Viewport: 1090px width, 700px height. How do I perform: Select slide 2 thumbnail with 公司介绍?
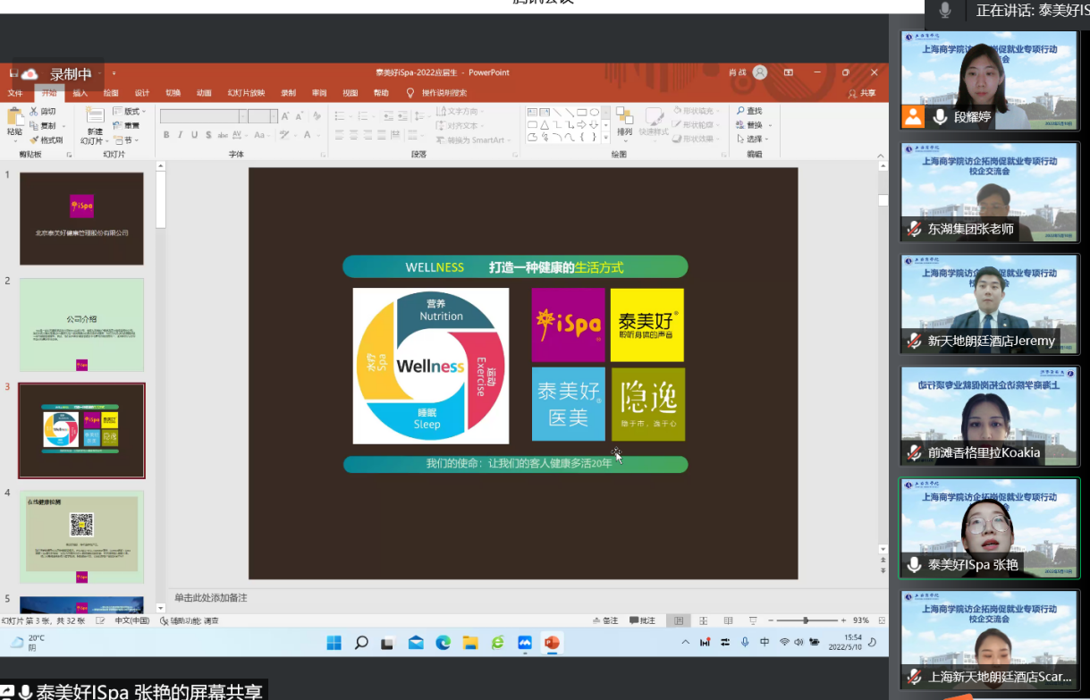coord(81,325)
